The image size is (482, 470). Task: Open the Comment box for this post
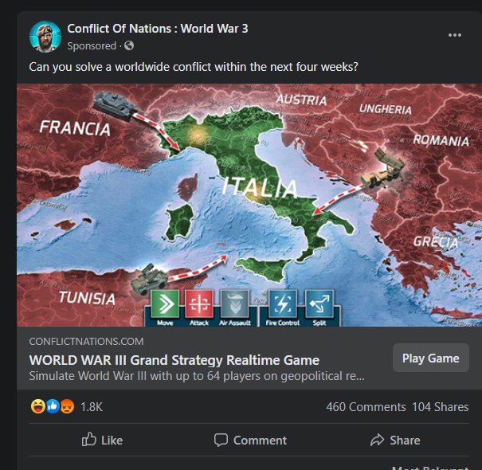[250, 440]
